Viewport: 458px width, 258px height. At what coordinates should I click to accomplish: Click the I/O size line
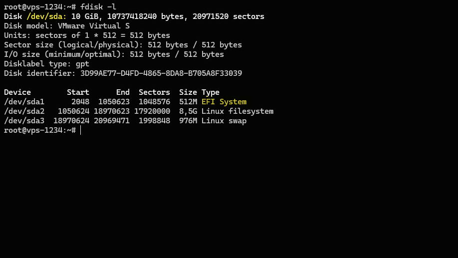(x=114, y=54)
